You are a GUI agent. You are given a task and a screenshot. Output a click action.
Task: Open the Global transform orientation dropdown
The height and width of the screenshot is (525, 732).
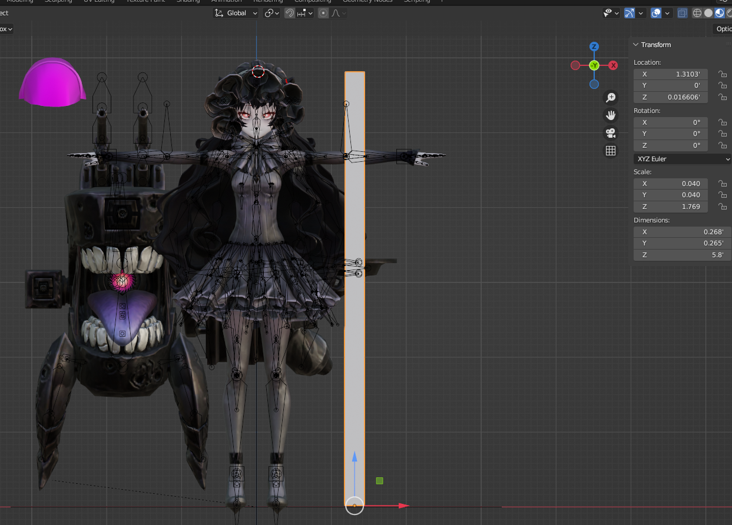[x=236, y=13]
